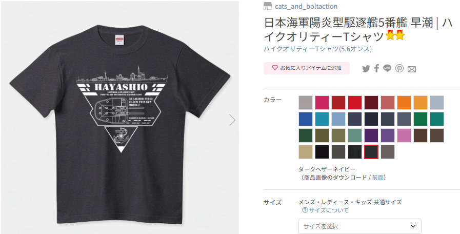
Task: Open the サイズについて size guide link
Action: pos(329,210)
